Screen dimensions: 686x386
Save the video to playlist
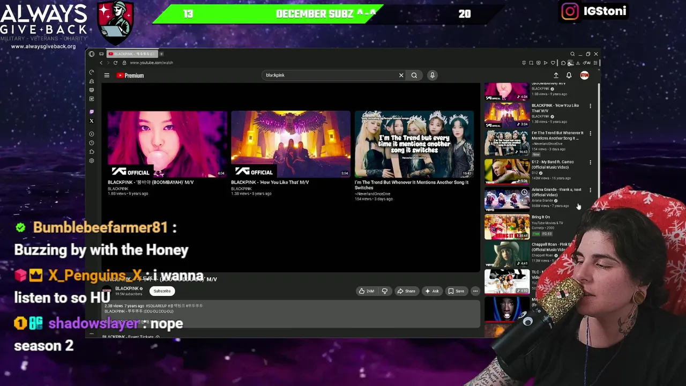pyautogui.click(x=456, y=291)
